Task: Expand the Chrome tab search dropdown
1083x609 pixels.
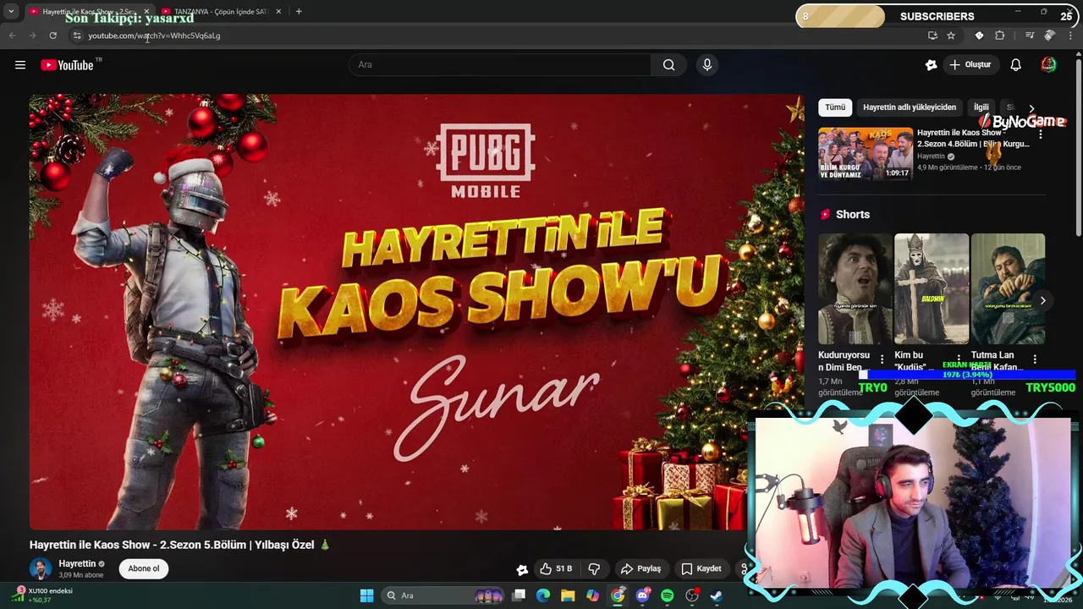Action: coord(11,12)
